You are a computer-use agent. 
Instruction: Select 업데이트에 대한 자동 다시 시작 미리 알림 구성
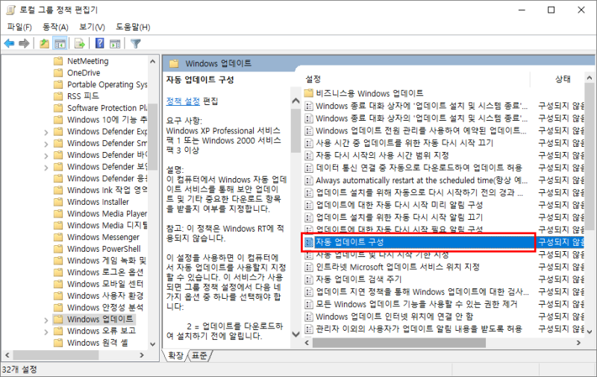click(399, 205)
